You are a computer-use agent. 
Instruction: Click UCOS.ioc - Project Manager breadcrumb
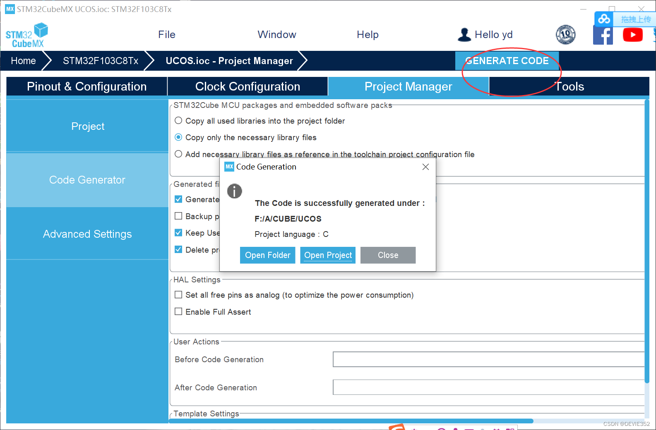pos(229,61)
